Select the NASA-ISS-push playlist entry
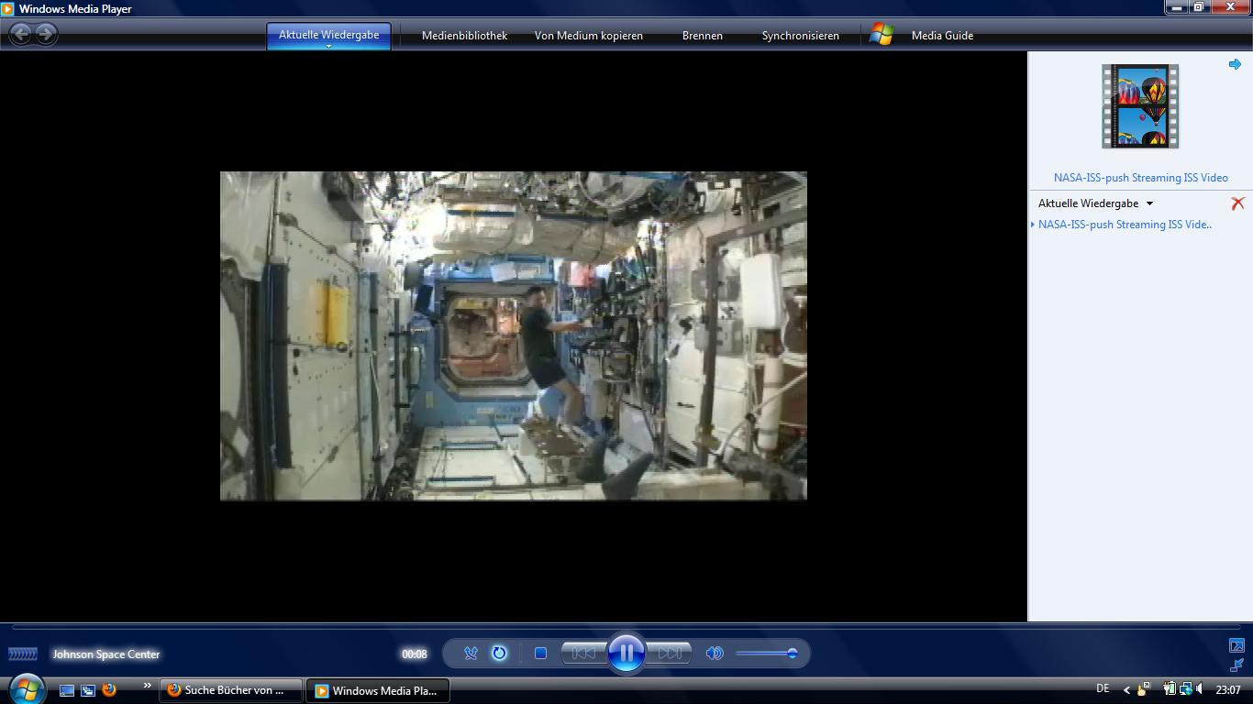This screenshot has width=1253, height=704. coord(1125,225)
